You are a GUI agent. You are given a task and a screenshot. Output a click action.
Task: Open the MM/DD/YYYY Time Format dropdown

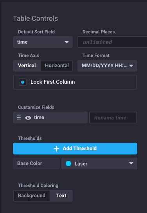tap(107, 66)
